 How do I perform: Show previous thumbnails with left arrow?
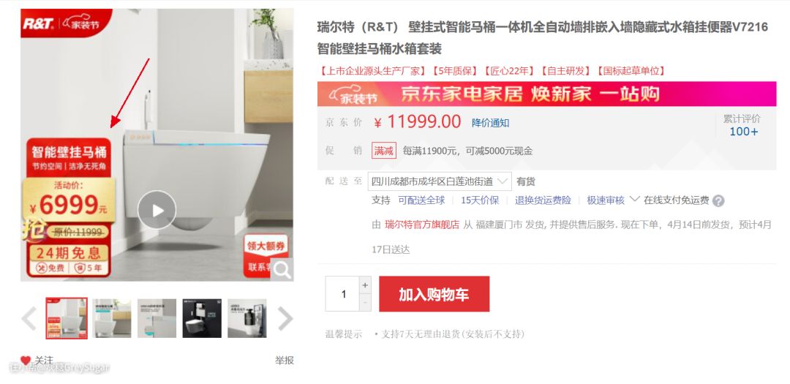click(29, 318)
